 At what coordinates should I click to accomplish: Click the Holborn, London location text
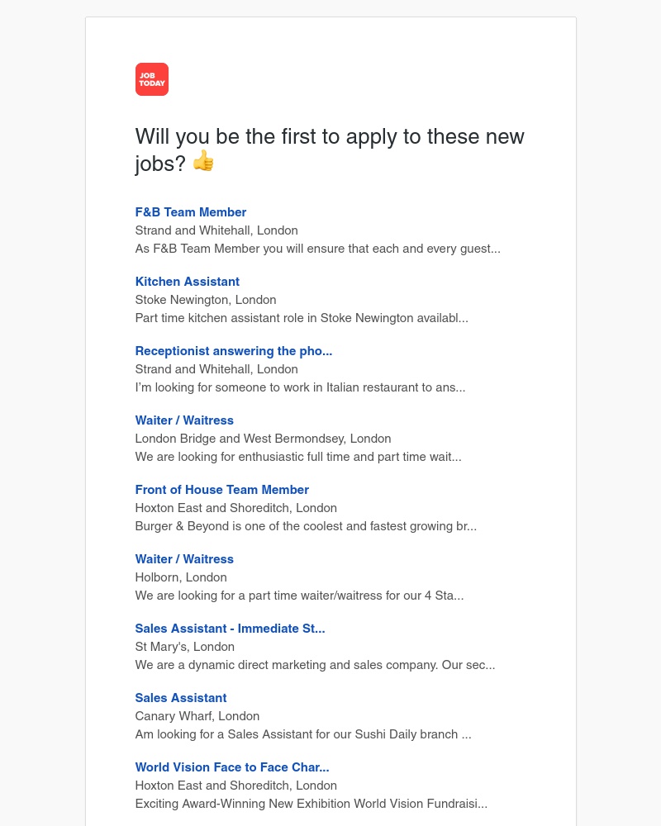point(181,577)
